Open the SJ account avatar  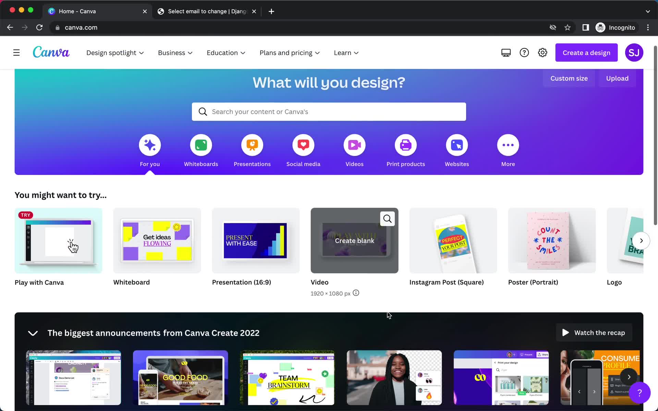click(x=634, y=53)
